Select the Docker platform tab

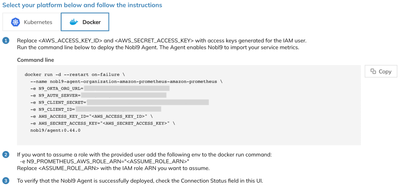coord(85,22)
